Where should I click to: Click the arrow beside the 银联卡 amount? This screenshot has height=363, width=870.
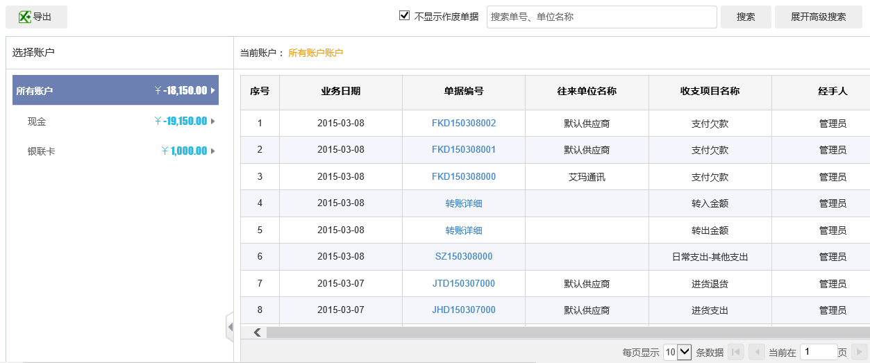[213, 151]
